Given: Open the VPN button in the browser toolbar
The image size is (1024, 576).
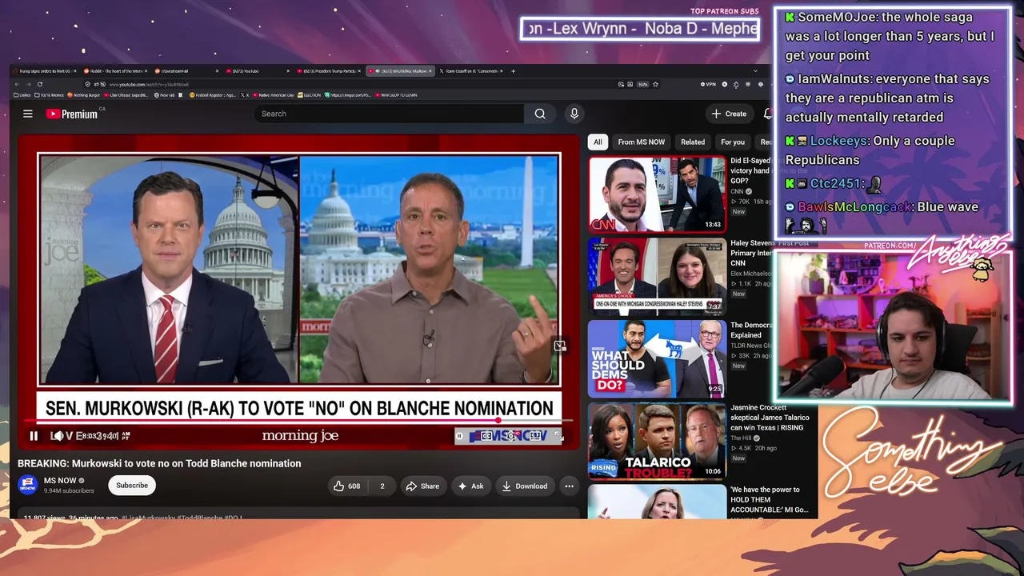Looking at the screenshot, I should 708,84.
